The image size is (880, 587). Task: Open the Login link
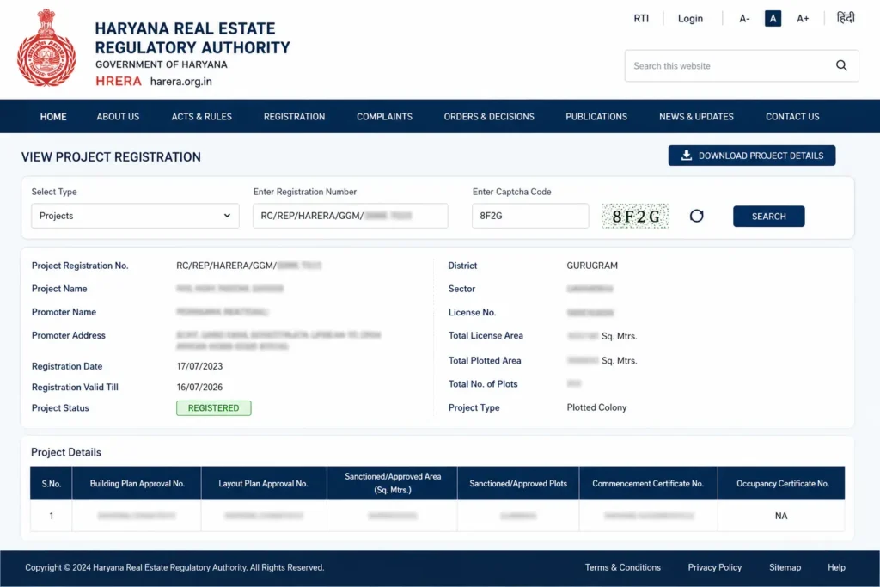click(690, 19)
